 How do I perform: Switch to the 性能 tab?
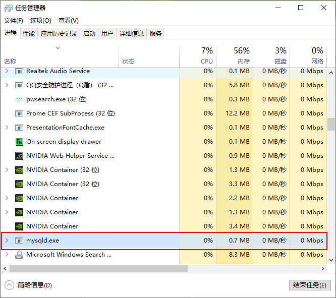coord(29,34)
